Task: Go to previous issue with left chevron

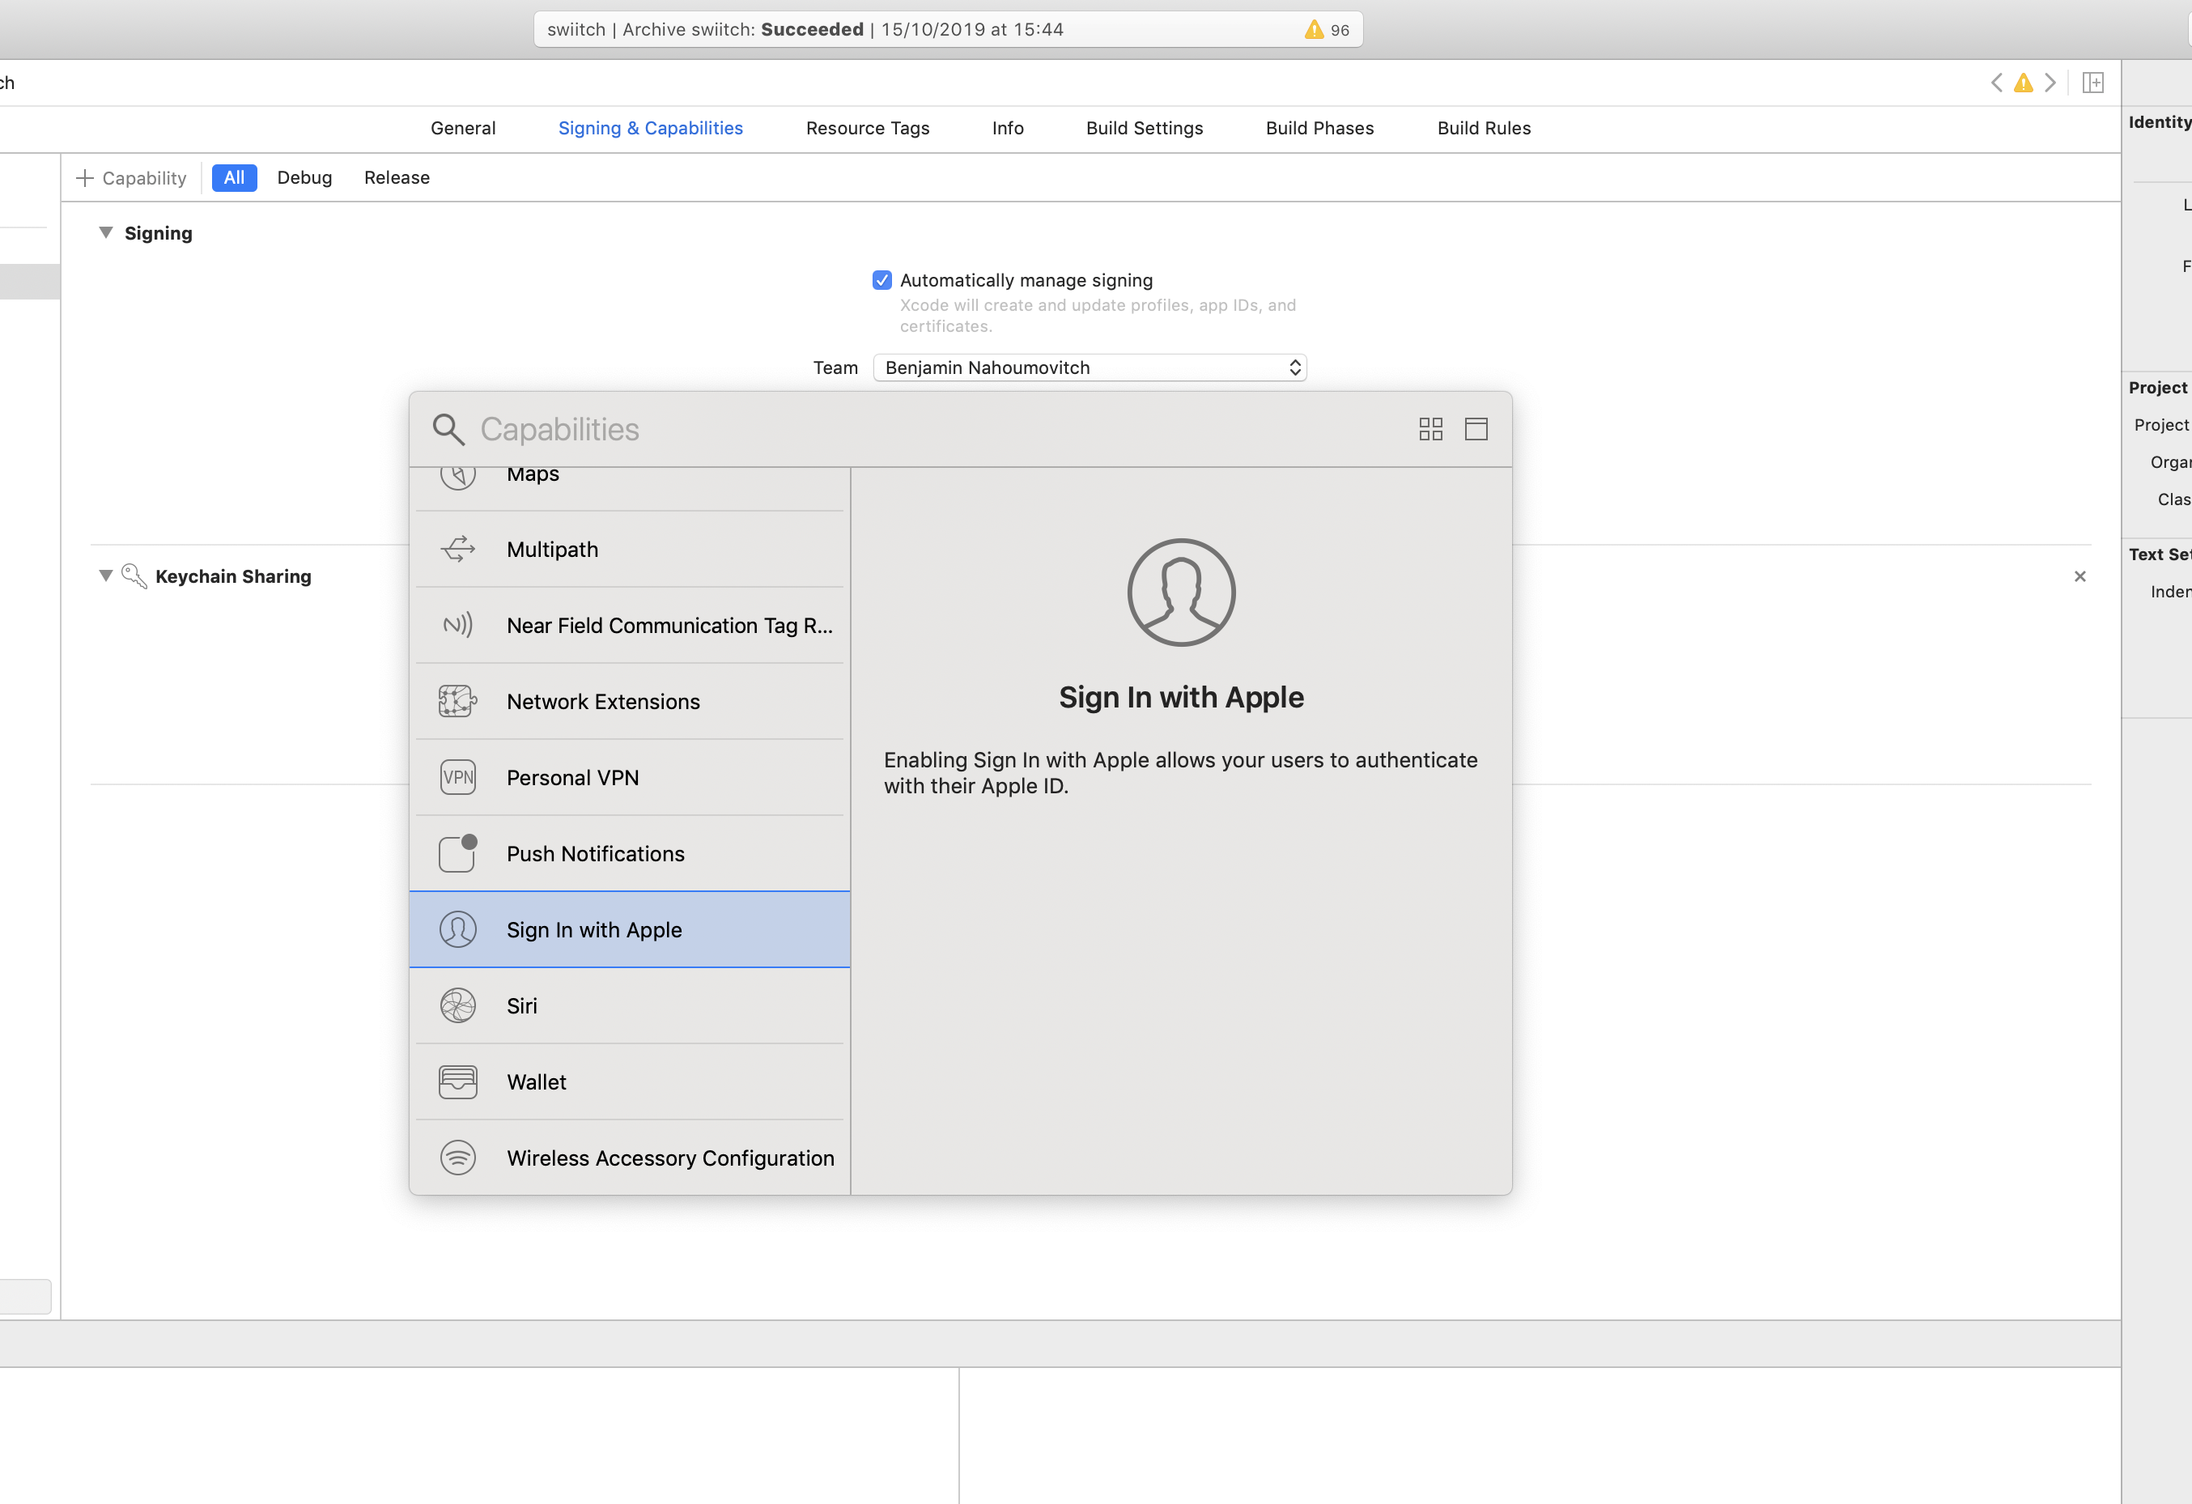Action: [1996, 83]
